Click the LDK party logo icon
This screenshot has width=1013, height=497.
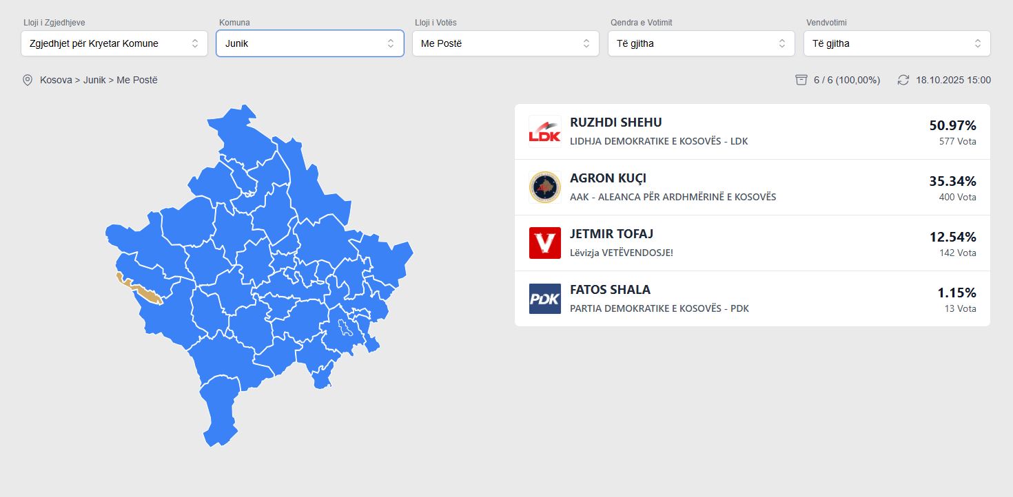tap(544, 131)
